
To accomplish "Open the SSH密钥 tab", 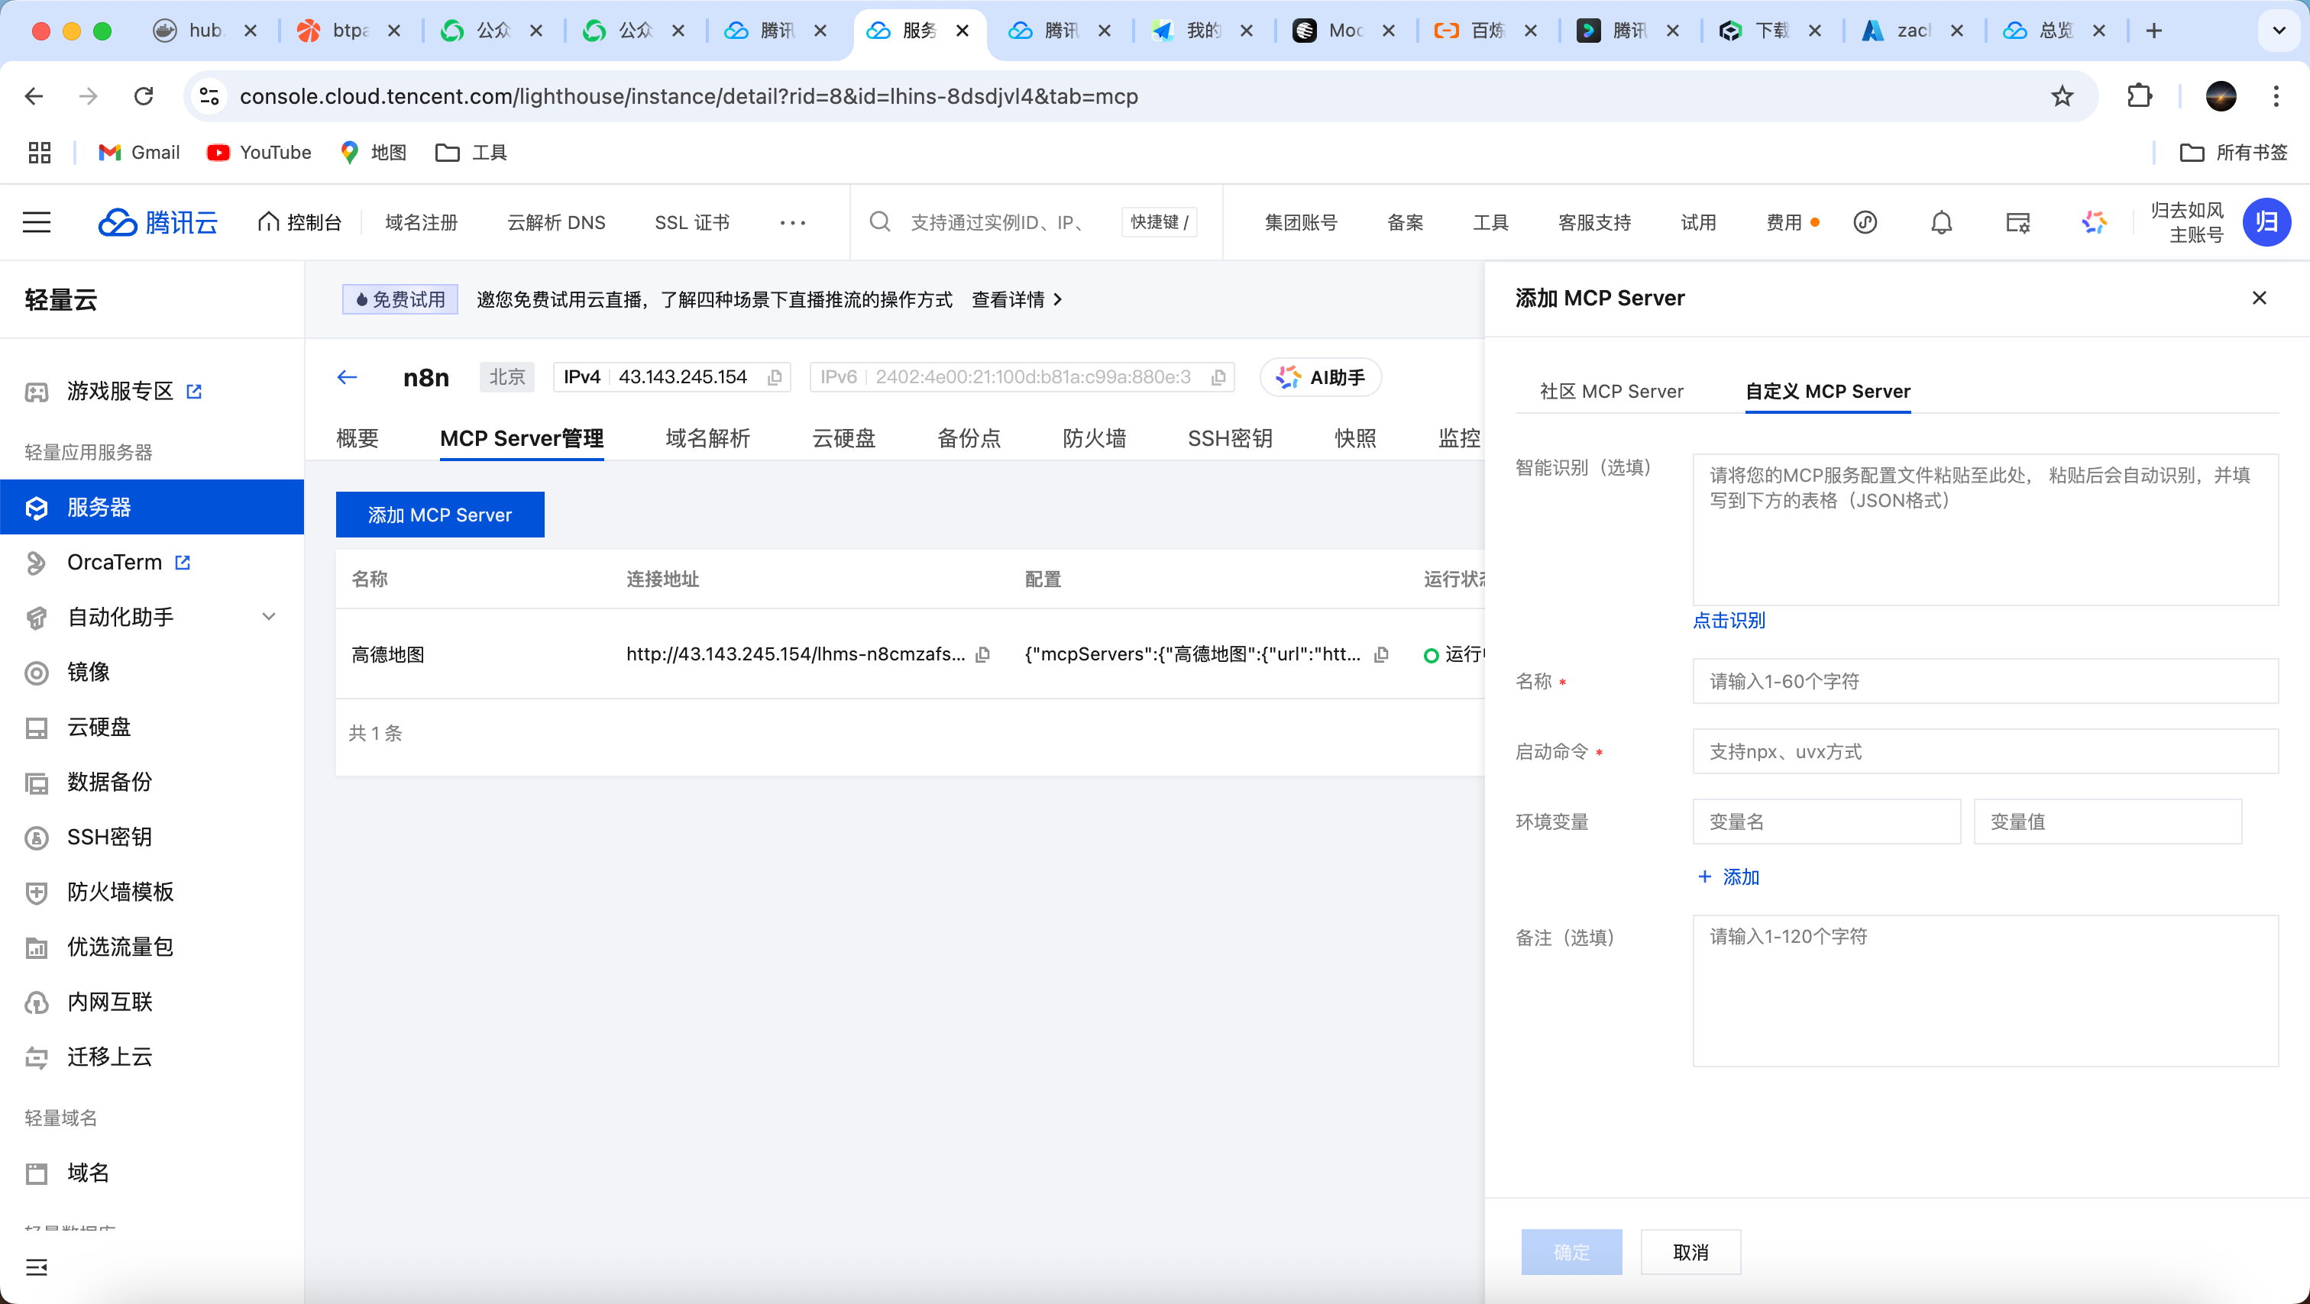I will [1229, 438].
